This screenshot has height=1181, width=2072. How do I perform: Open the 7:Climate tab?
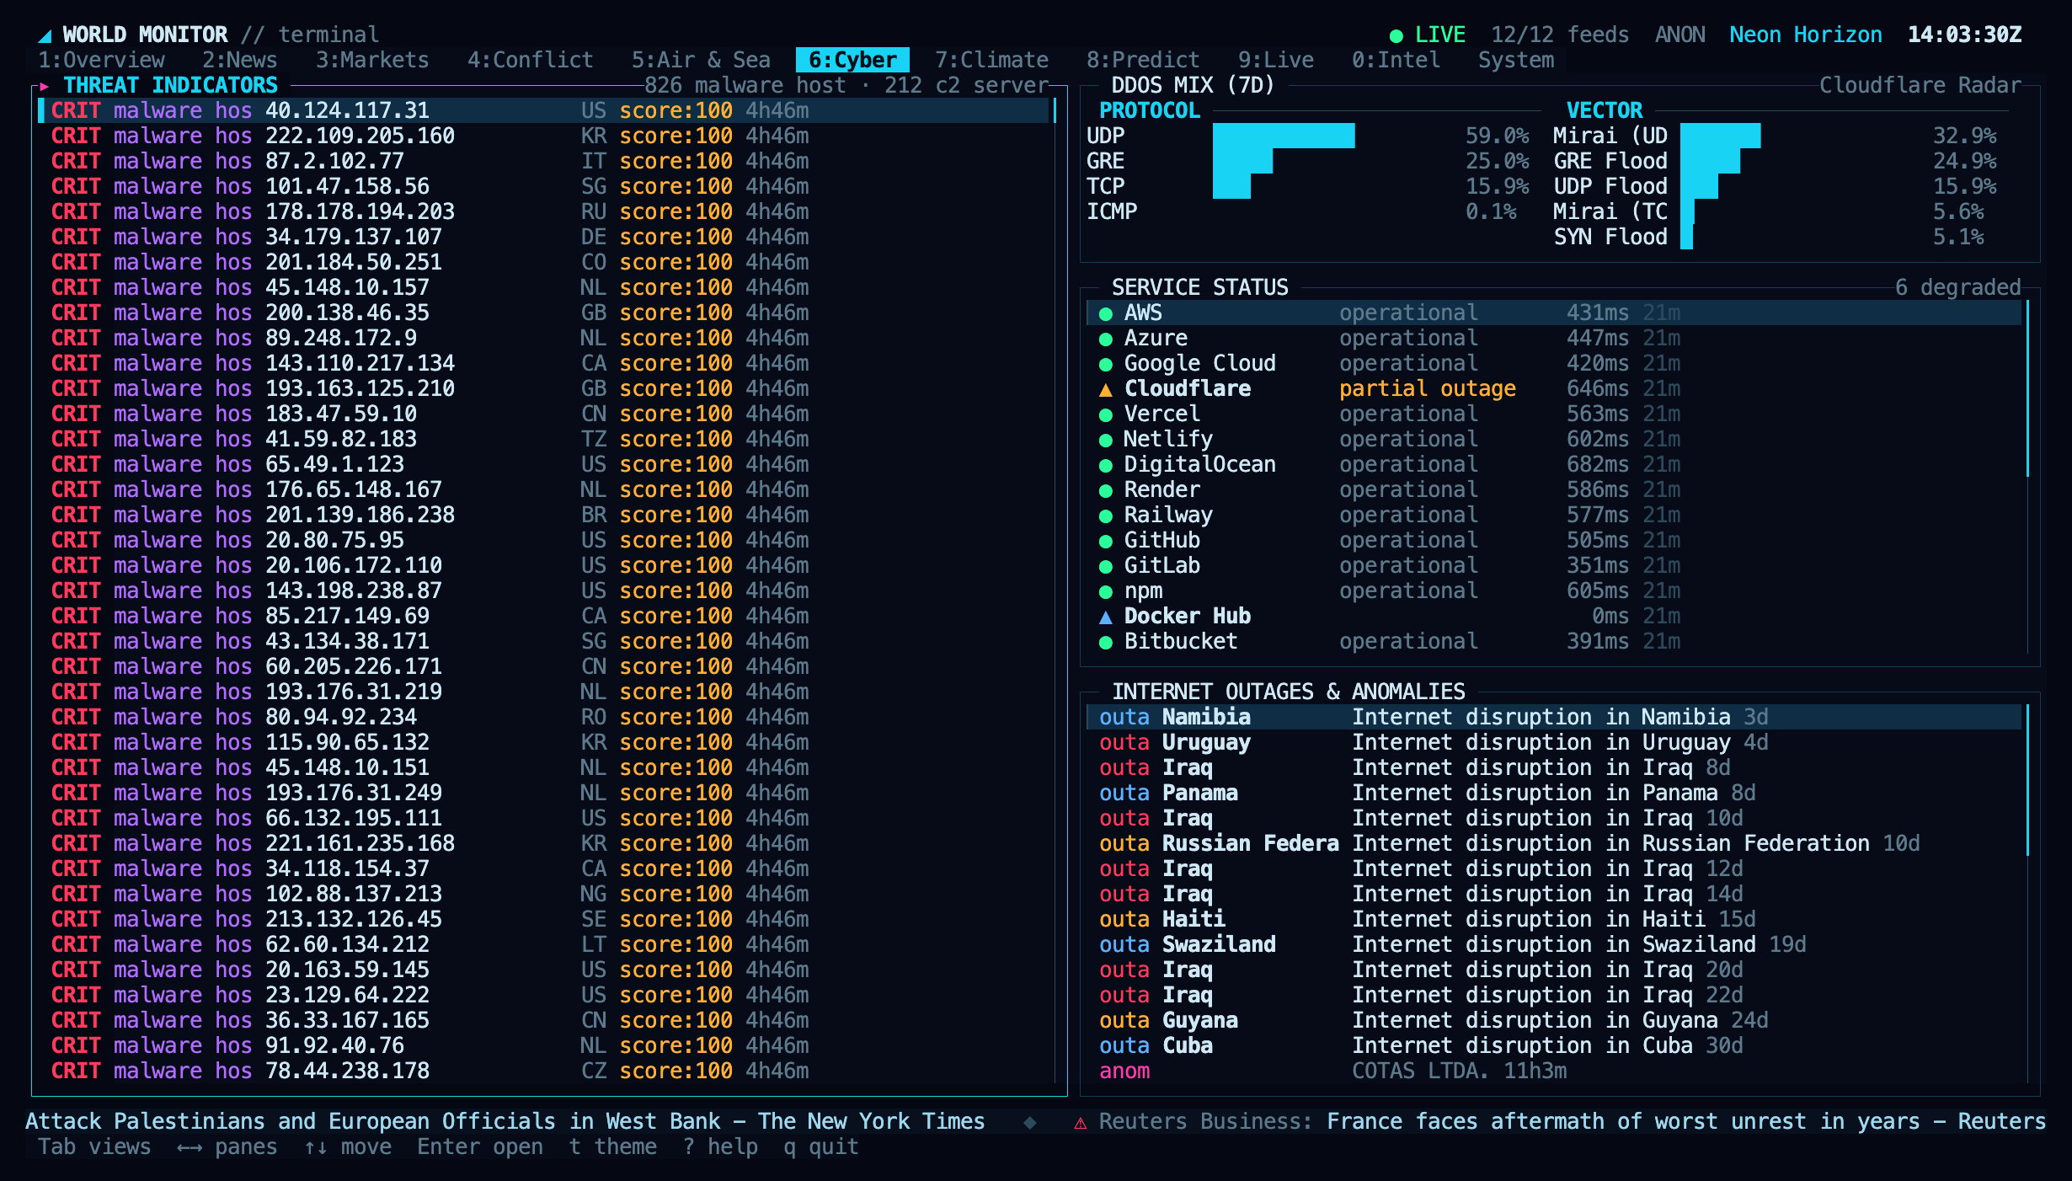[991, 60]
